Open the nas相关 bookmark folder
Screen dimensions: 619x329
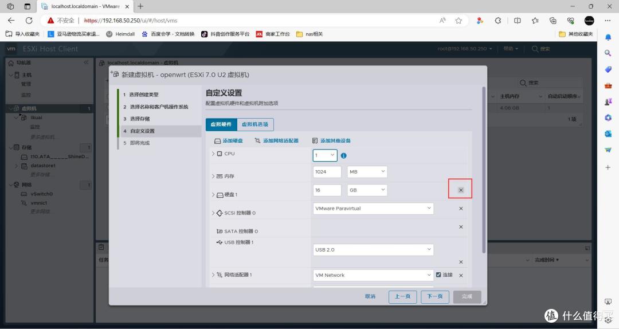309,34
